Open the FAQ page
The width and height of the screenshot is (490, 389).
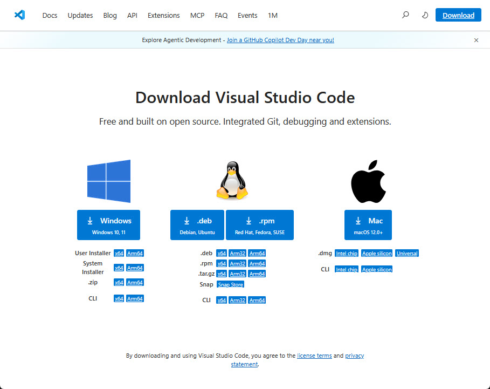pyautogui.click(x=221, y=15)
